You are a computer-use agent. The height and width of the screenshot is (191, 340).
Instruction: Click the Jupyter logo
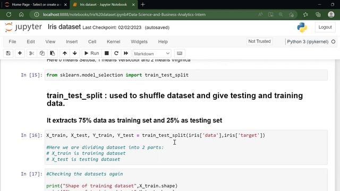pos(23,27)
